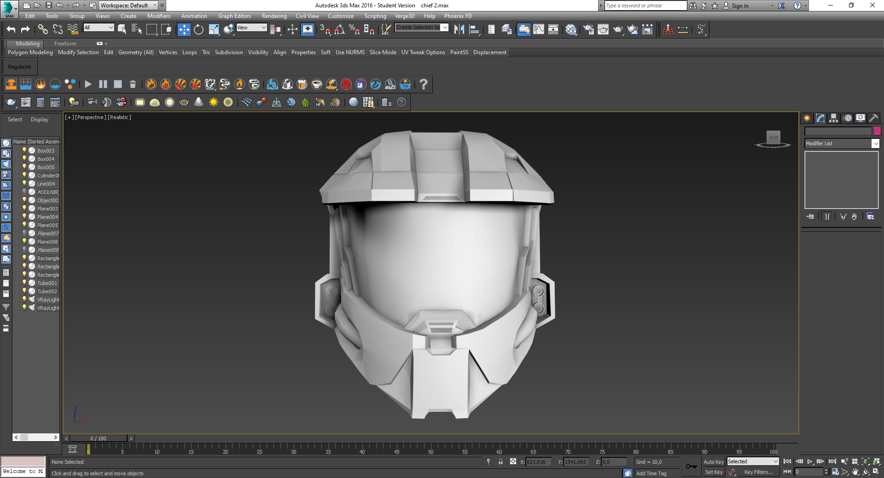Click the Phoenix FD help question mark
The height and width of the screenshot is (478, 884).
pyautogui.click(x=423, y=84)
